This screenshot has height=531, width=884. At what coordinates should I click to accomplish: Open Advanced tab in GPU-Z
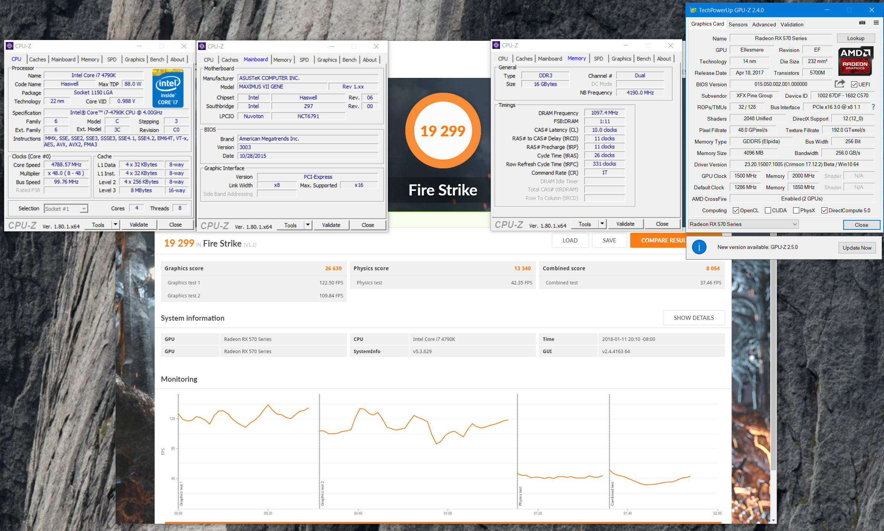(764, 24)
